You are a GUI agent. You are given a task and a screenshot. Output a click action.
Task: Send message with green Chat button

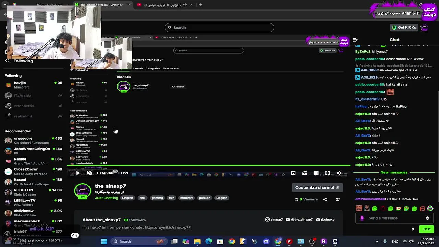click(426, 229)
